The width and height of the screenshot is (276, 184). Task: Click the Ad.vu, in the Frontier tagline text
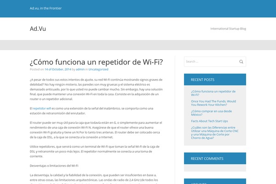point(46,8)
